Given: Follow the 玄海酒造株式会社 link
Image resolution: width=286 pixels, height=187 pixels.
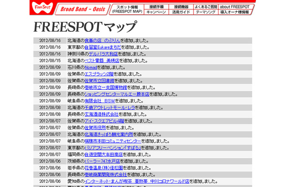Looking at the screenshot, I should [102, 115].
